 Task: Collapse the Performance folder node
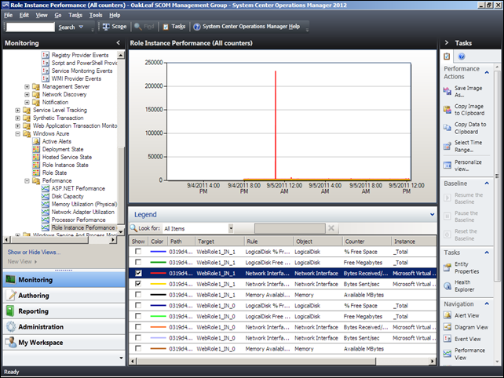click(27, 181)
